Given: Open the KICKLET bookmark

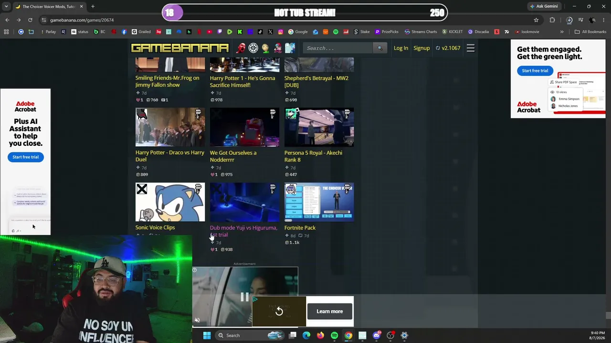Looking at the screenshot, I should coord(453,32).
